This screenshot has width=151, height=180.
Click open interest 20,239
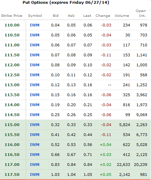[x=140, y=165]
